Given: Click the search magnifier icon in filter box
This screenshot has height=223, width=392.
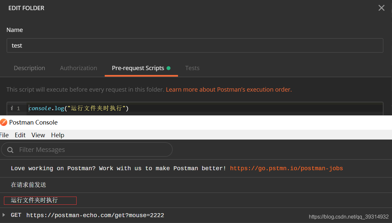Looking at the screenshot, I should point(10,150).
